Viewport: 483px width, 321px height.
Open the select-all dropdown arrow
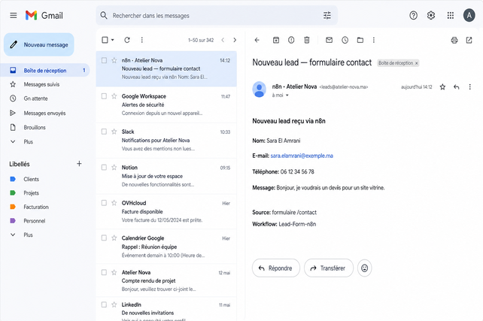point(113,40)
